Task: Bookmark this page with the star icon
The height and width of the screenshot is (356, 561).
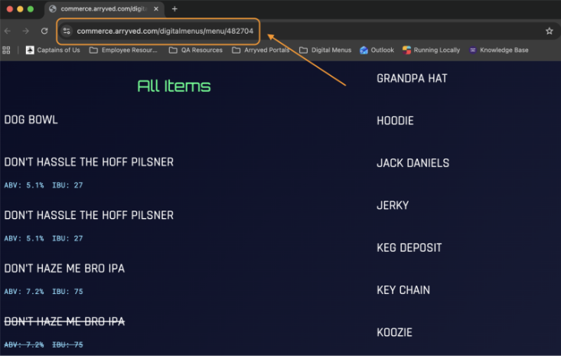Action: (x=549, y=31)
